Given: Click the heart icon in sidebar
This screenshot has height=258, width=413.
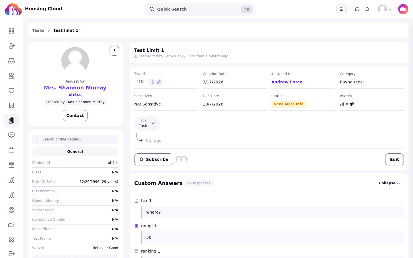Looking at the screenshot, I should click(x=11, y=91).
